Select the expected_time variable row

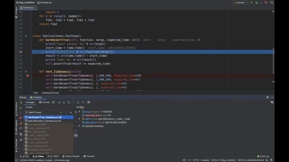tap(96, 115)
